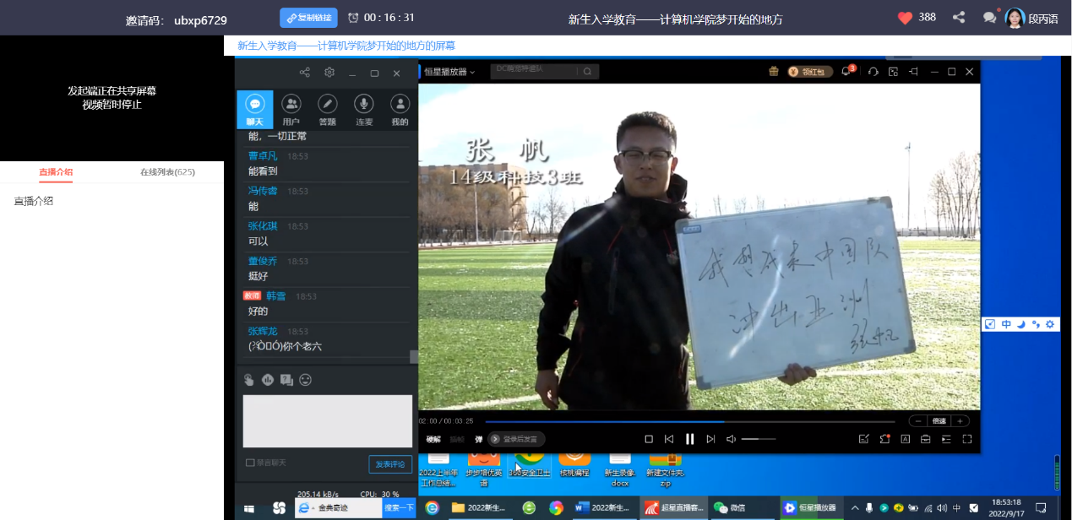Pause the video playback
This screenshot has height=520, width=1072.
[689, 439]
